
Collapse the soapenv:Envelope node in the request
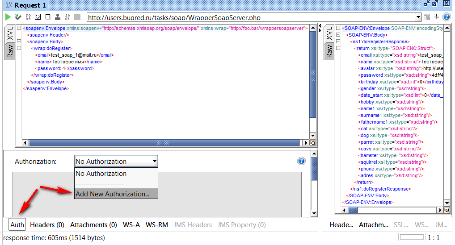tap(19, 28)
